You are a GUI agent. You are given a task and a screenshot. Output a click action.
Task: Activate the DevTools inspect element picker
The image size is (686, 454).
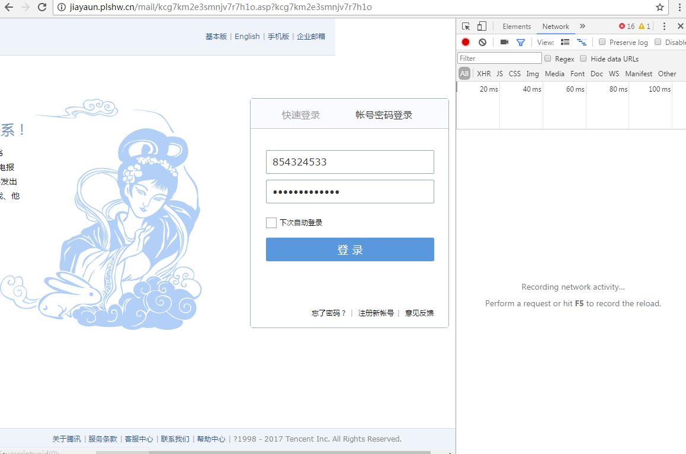pyautogui.click(x=466, y=26)
